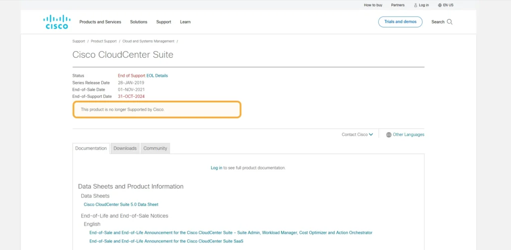The image size is (511, 250).
Task: Click the Other Languages link
Action: click(409, 135)
